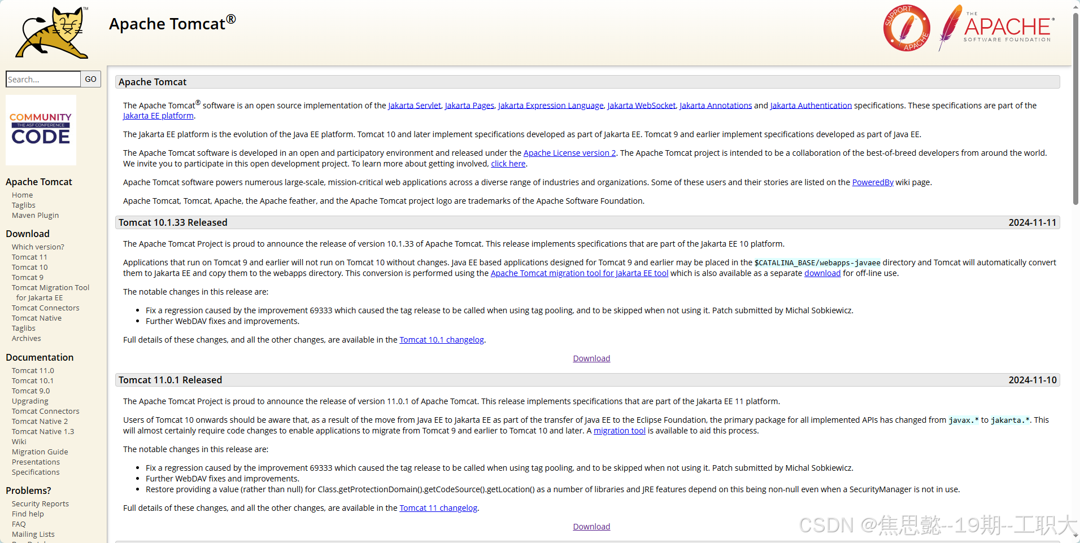Open the Home sidebar link
The height and width of the screenshot is (543, 1080).
pyautogui.click(x=22, y=195)
